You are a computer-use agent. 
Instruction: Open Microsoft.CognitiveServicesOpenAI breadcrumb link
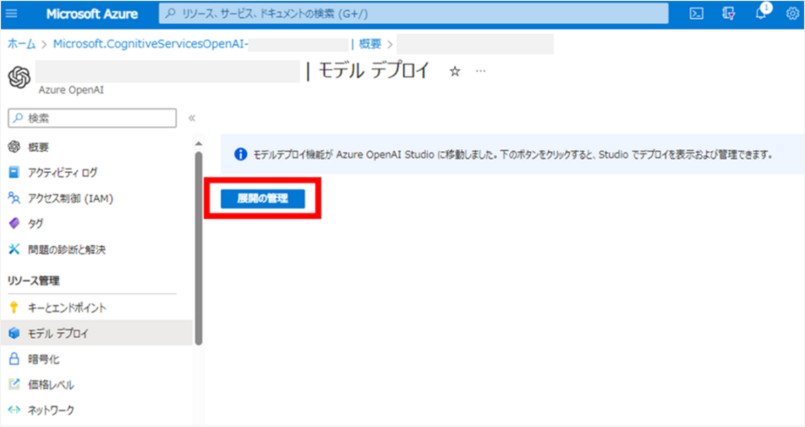tap(150, 44)
